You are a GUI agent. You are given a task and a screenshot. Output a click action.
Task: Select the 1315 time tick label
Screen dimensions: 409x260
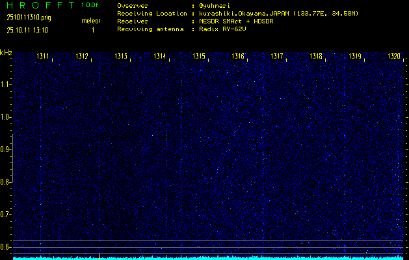199,57
